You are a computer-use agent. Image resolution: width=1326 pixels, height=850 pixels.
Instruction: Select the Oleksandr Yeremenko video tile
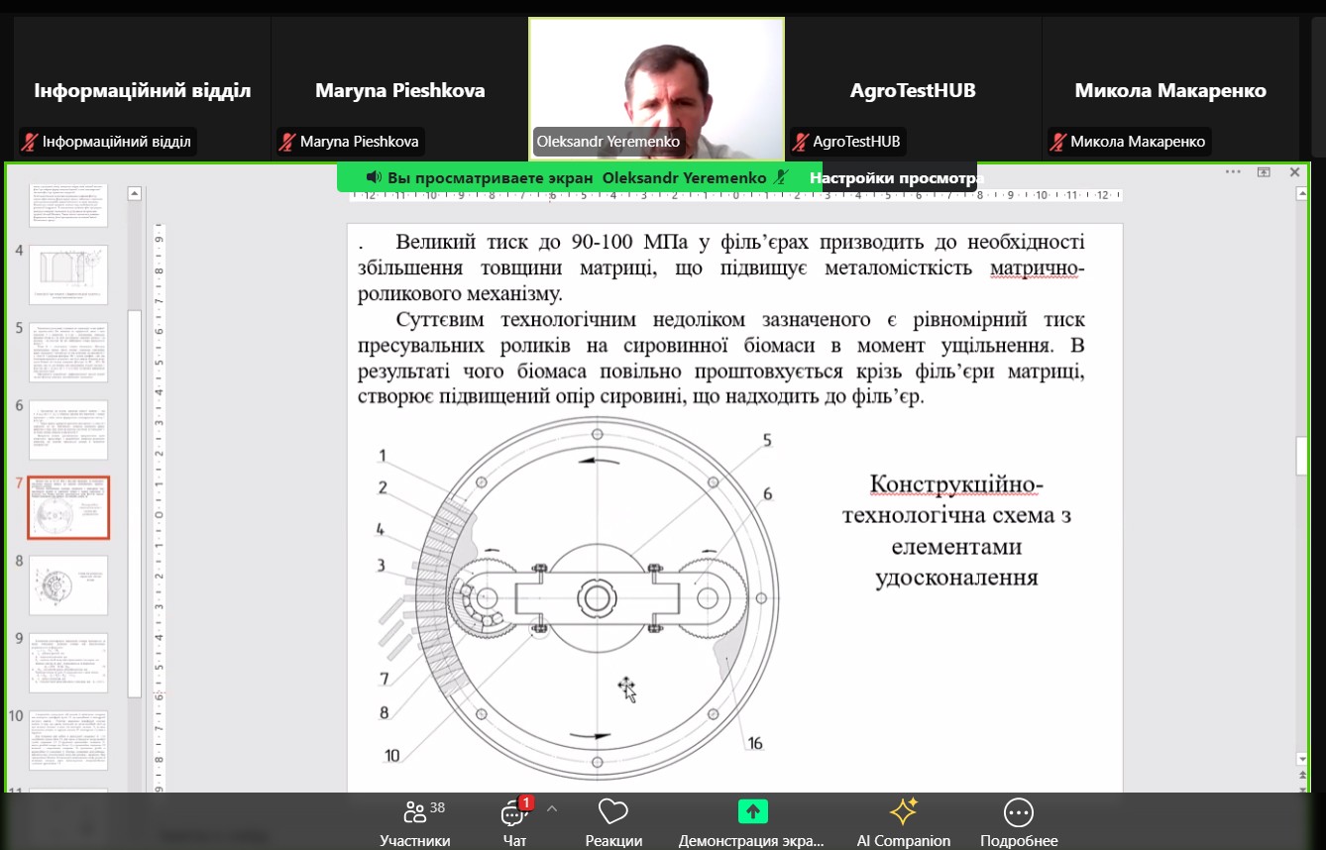pyautogui.click(x=656, y=87)
